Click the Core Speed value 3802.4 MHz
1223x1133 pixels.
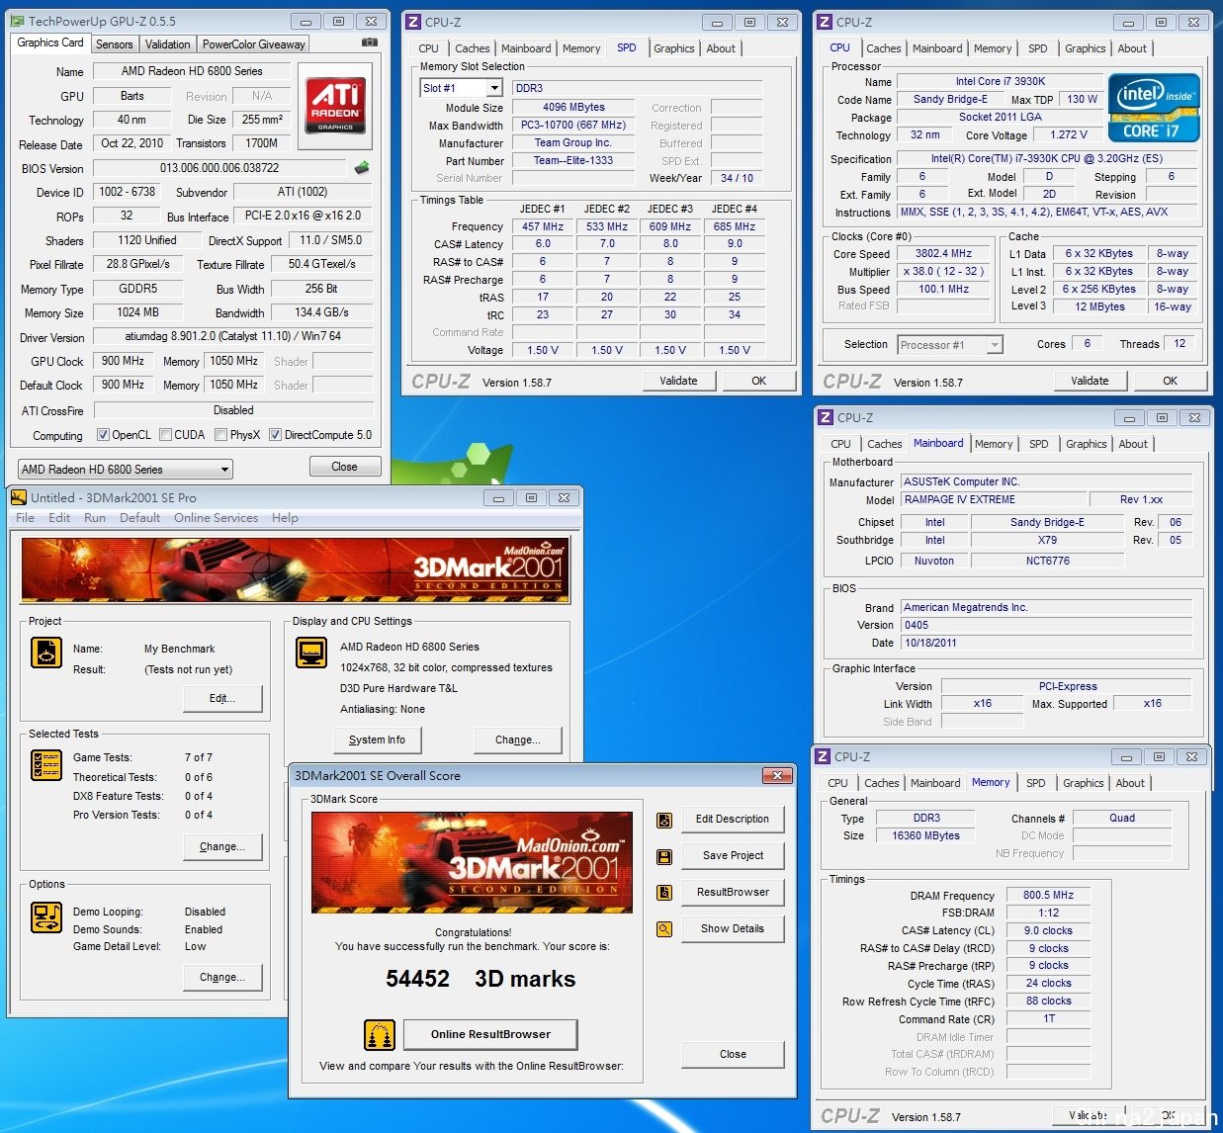tap(944, 253)
